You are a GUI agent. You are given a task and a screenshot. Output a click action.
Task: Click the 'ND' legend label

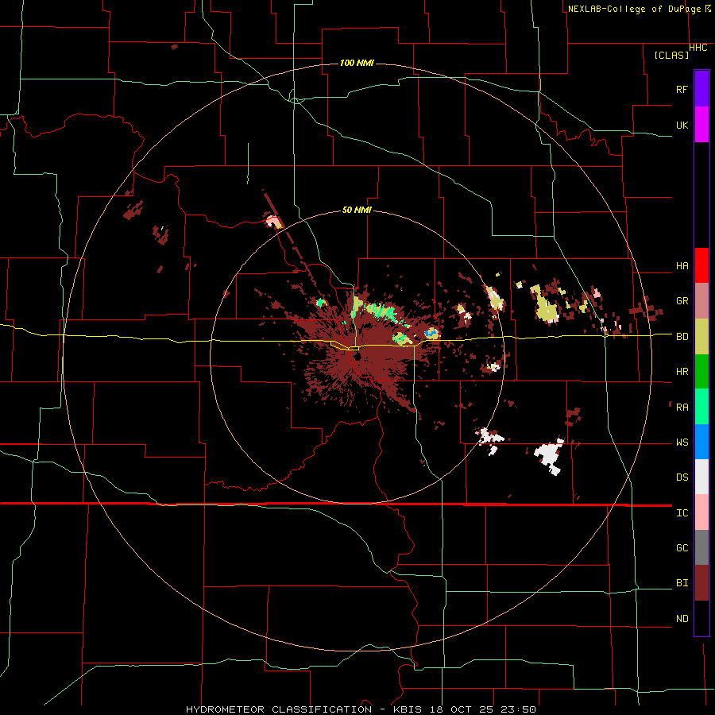682,619
